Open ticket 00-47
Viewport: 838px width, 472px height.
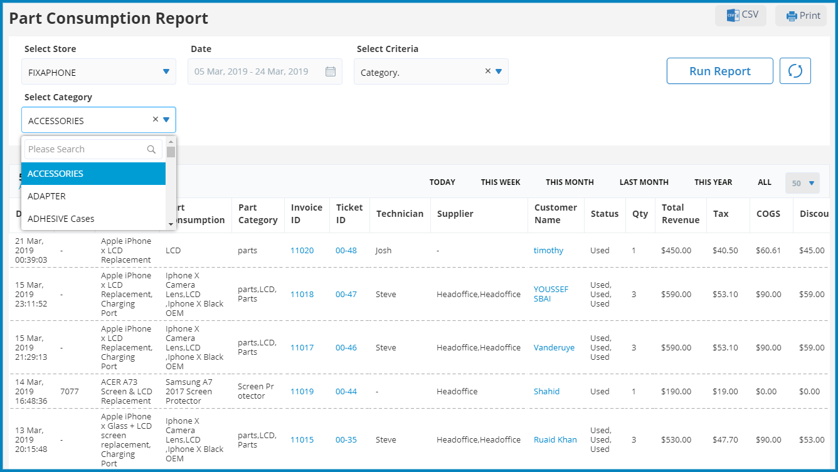[346, 294]
